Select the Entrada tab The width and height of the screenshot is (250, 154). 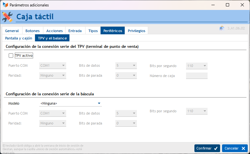(x=75, y=31)
